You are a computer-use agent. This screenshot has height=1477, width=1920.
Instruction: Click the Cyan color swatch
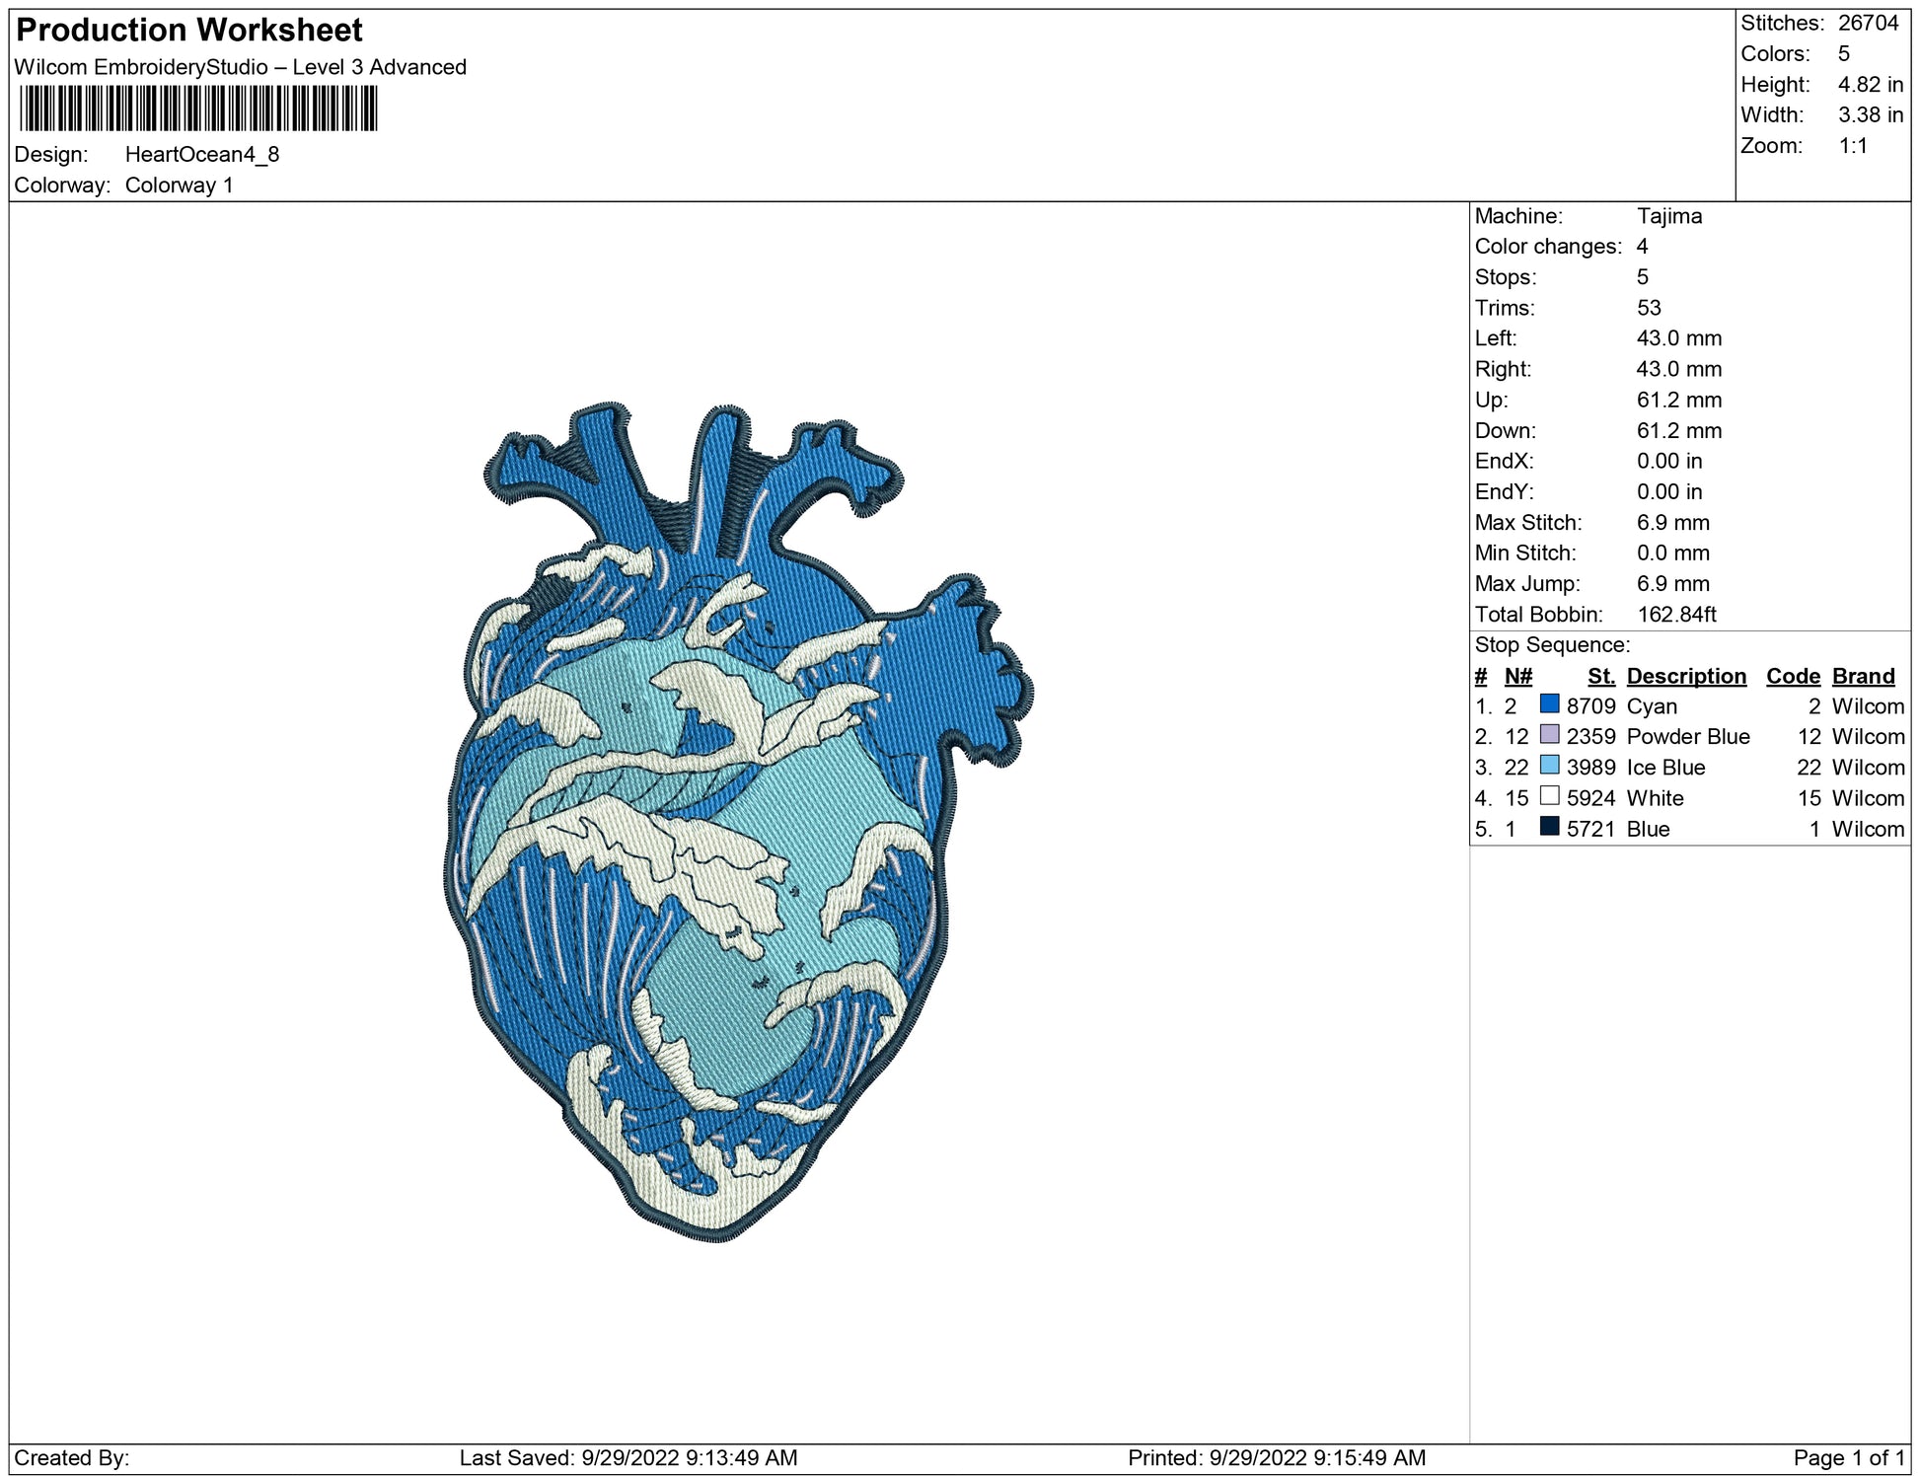(x=1549, y=704)
